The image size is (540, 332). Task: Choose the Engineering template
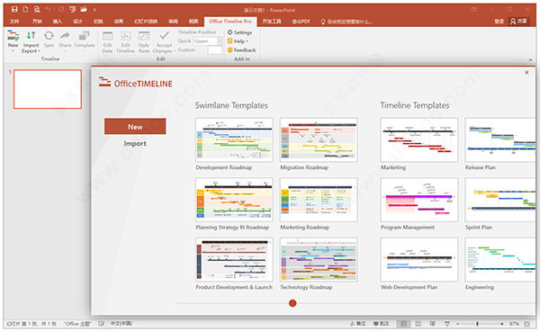click(x=500, y=260)
